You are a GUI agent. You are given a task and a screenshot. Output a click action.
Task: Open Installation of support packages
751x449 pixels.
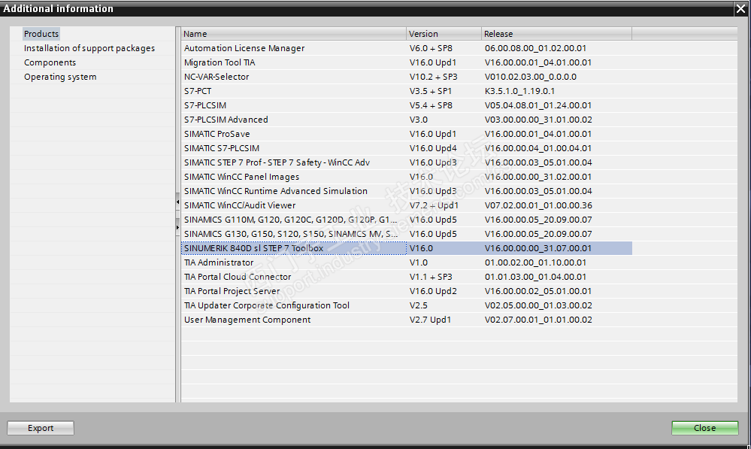89,48
